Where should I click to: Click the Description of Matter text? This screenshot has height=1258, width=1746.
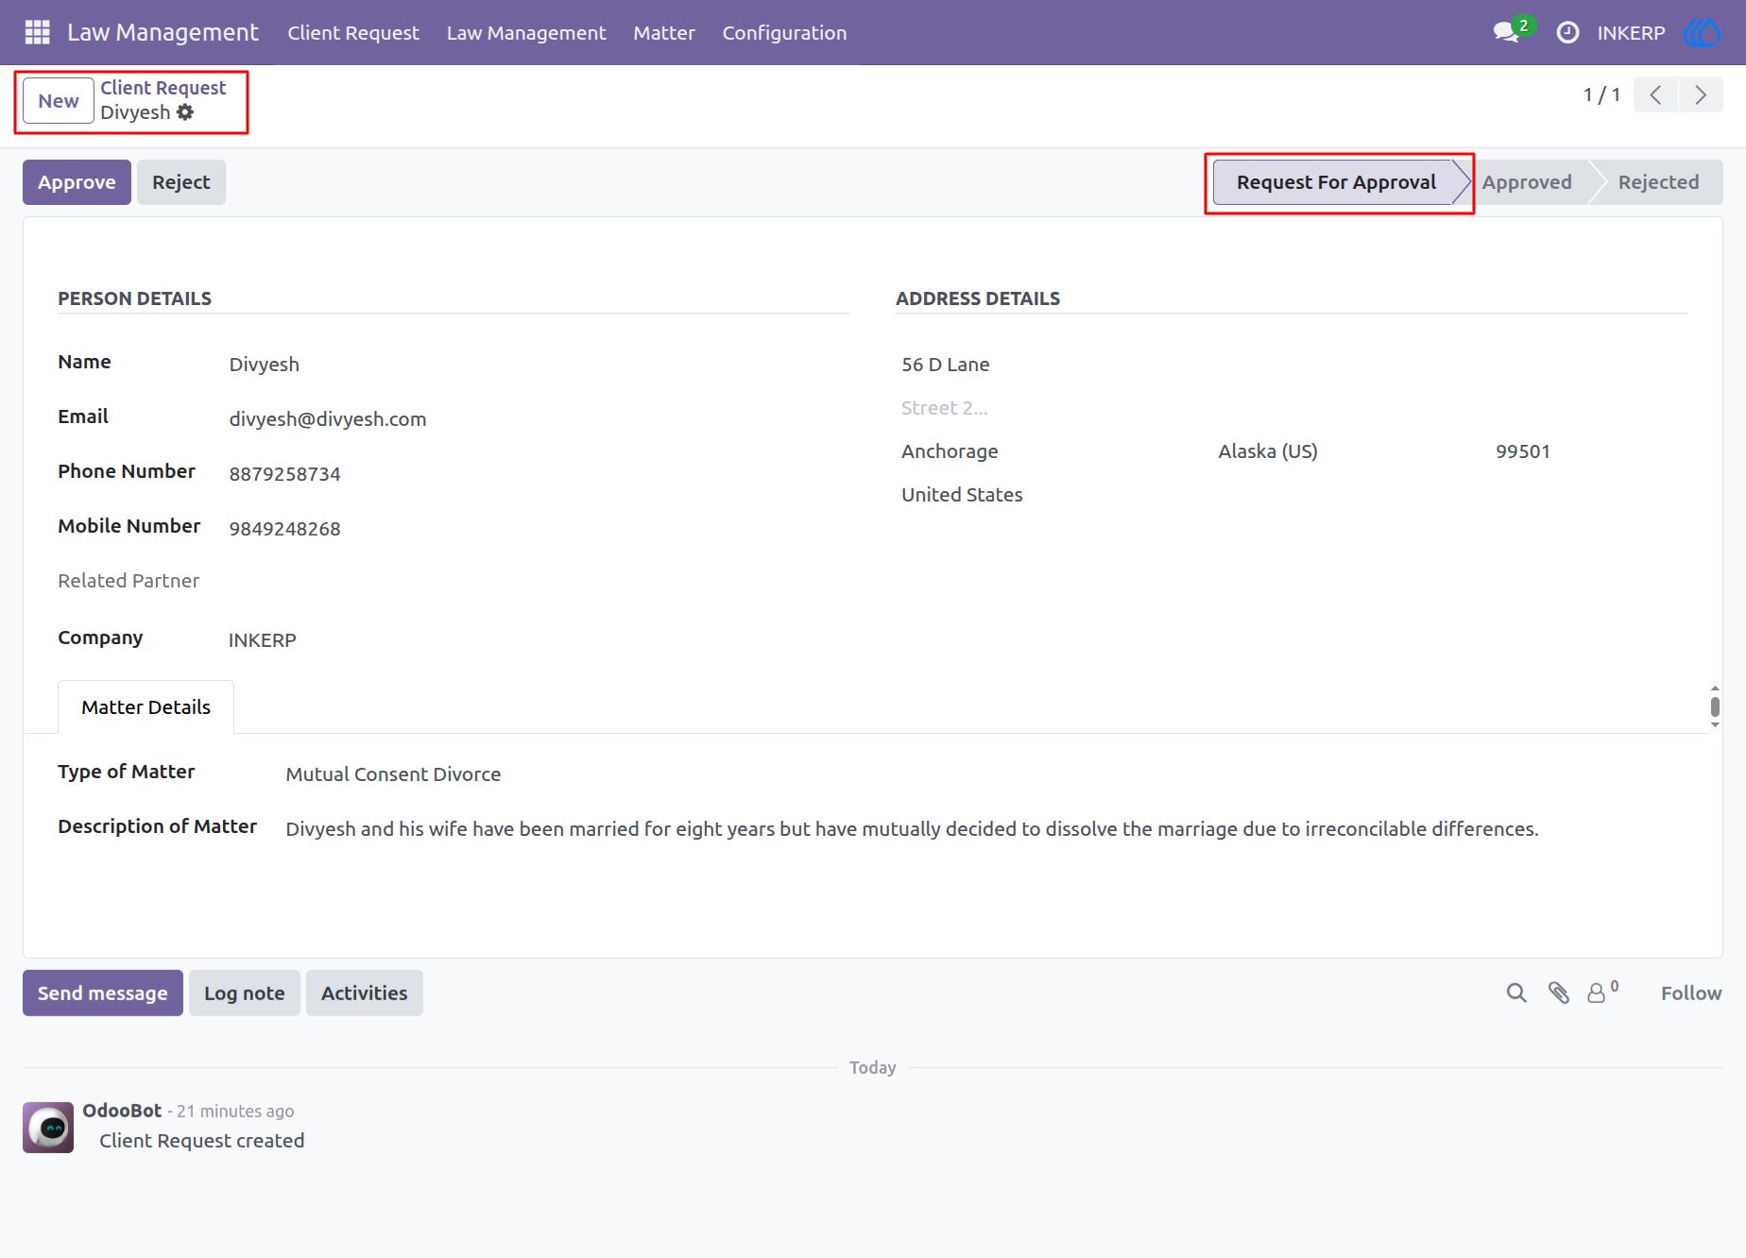tap(912, 829)
